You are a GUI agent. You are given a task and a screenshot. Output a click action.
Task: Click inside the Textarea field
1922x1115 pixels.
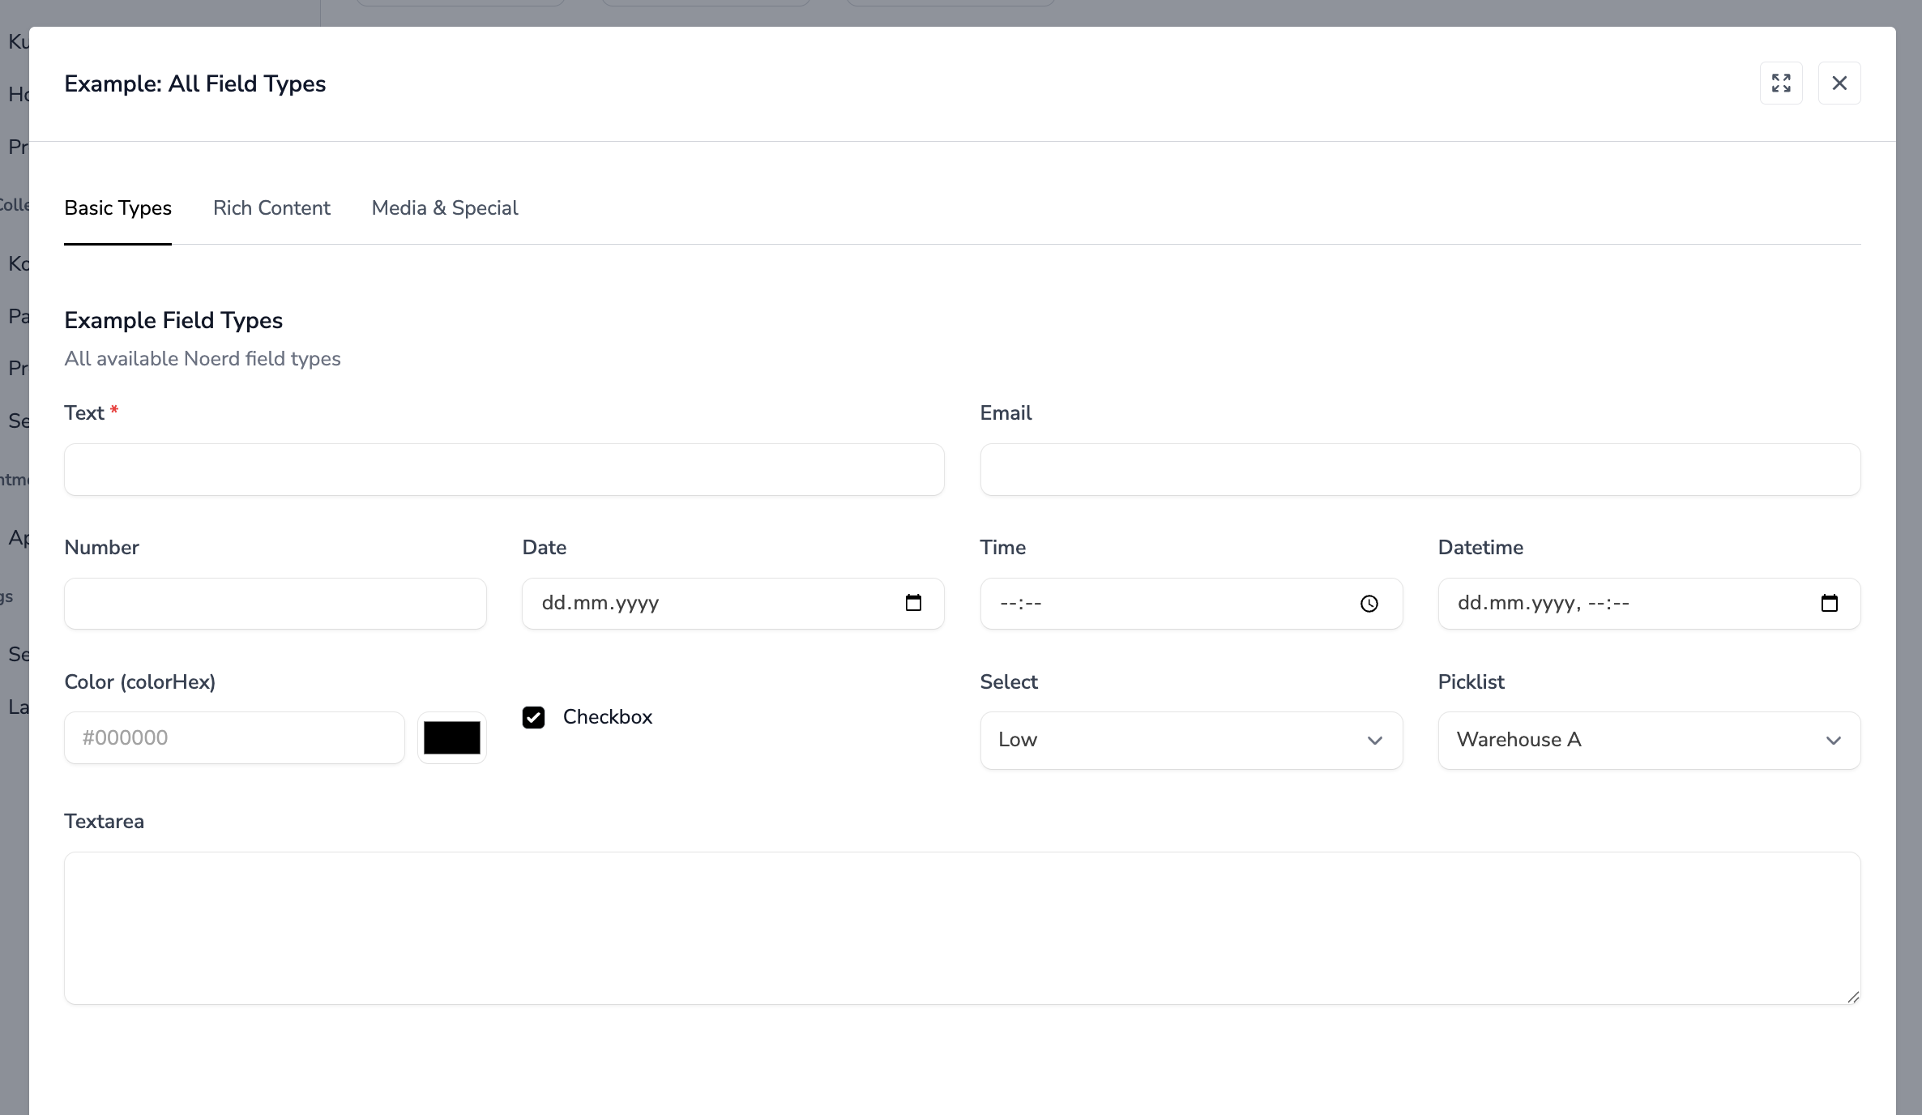coord(962,928)
